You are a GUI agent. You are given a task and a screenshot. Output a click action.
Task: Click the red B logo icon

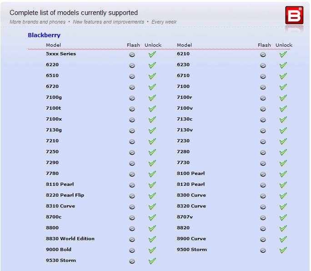[x=294, y=15]
